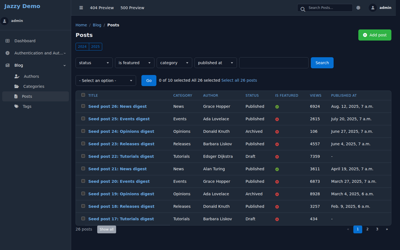Open the status filter dropdown
The width and height of the screenshot is (400, 250).
94,63
